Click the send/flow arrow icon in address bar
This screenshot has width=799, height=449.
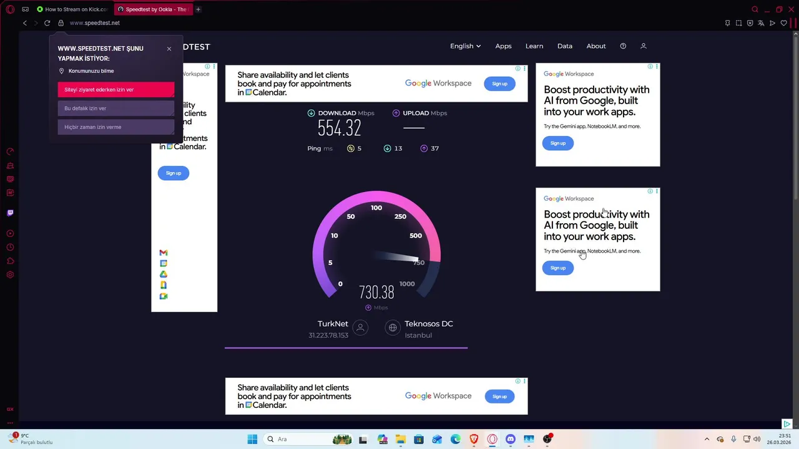(x=772, y=23)
